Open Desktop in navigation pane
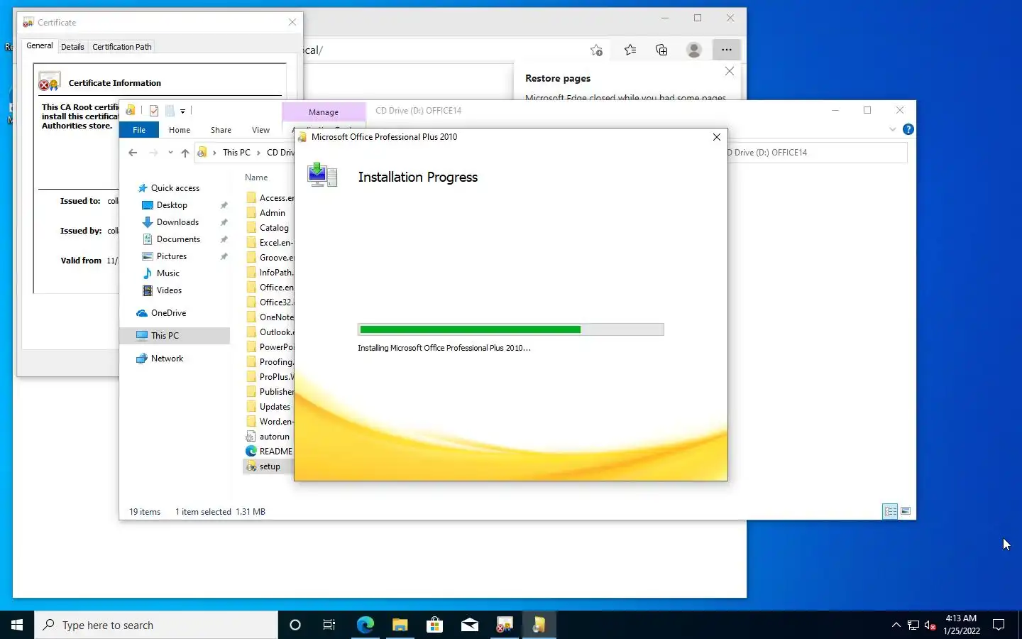This screenshot has width=1022, height=639. [x=172, y=205]
